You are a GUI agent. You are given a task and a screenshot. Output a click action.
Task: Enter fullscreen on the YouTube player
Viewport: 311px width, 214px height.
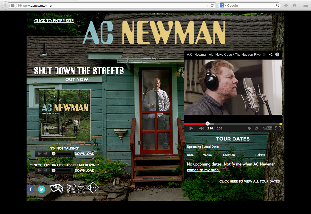[x=278, y=128]
